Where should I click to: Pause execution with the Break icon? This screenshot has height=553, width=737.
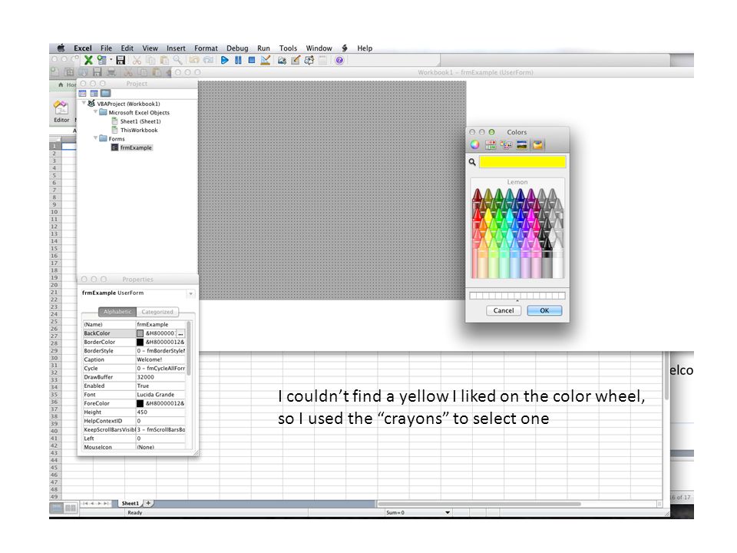[238, 60]
